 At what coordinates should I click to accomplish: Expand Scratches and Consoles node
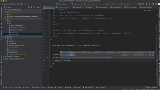pos(3,59)
